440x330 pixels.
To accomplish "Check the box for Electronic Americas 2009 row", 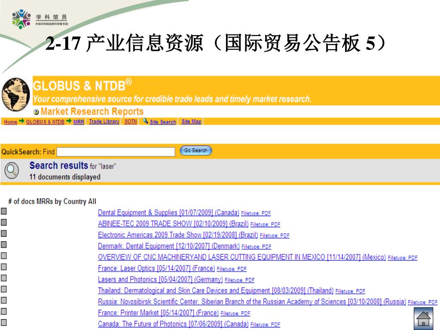I will (3, 233).
